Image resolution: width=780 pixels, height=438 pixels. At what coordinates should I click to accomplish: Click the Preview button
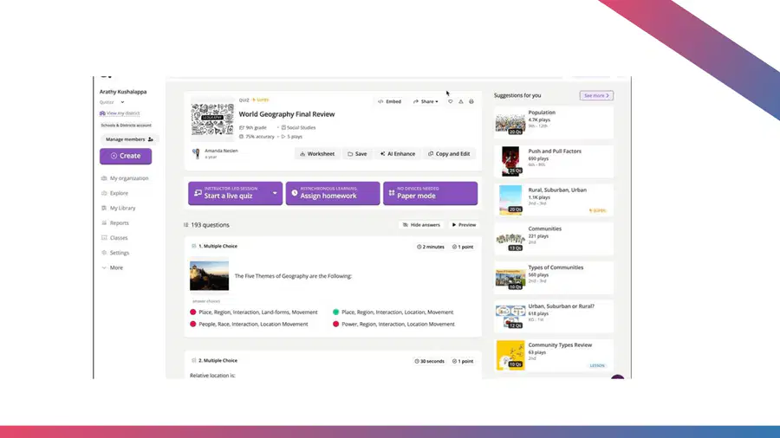coord(464,225)
